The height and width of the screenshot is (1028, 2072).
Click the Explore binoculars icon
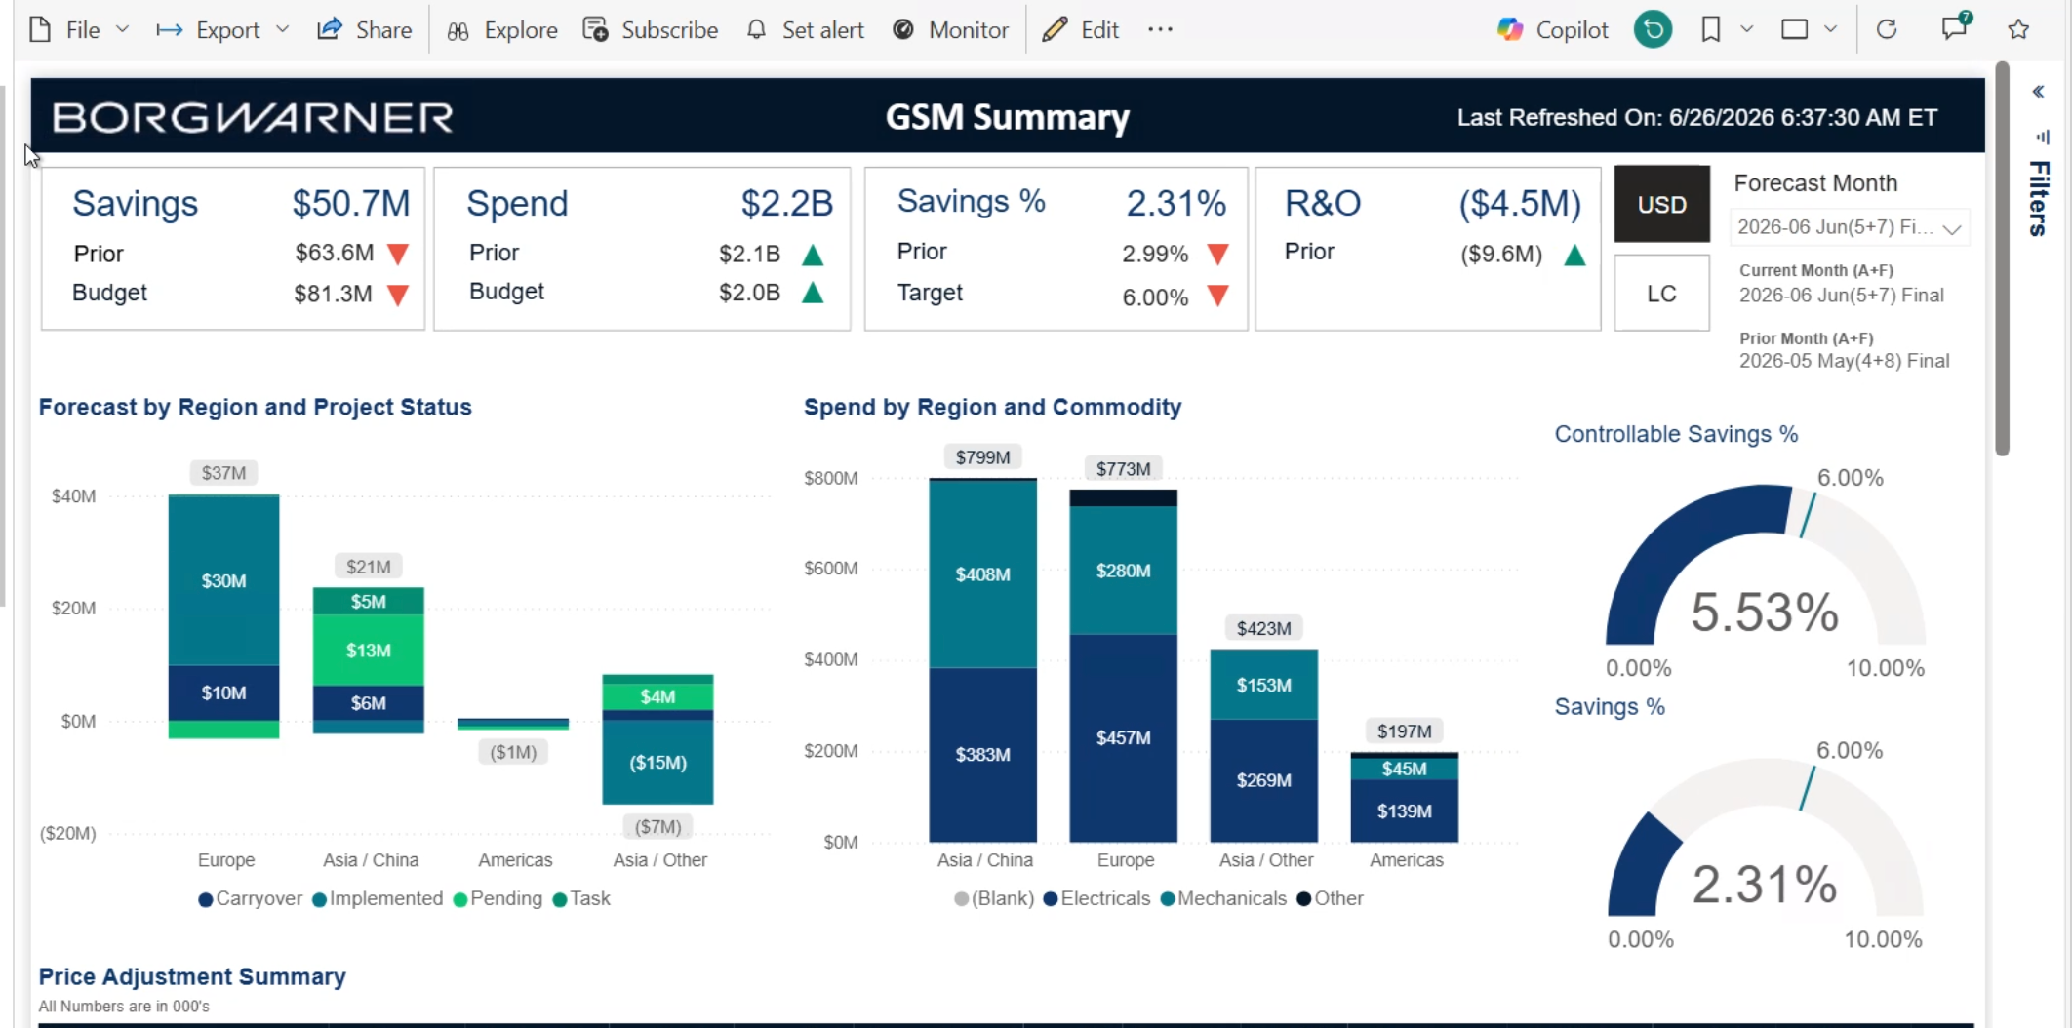(458, 31)
